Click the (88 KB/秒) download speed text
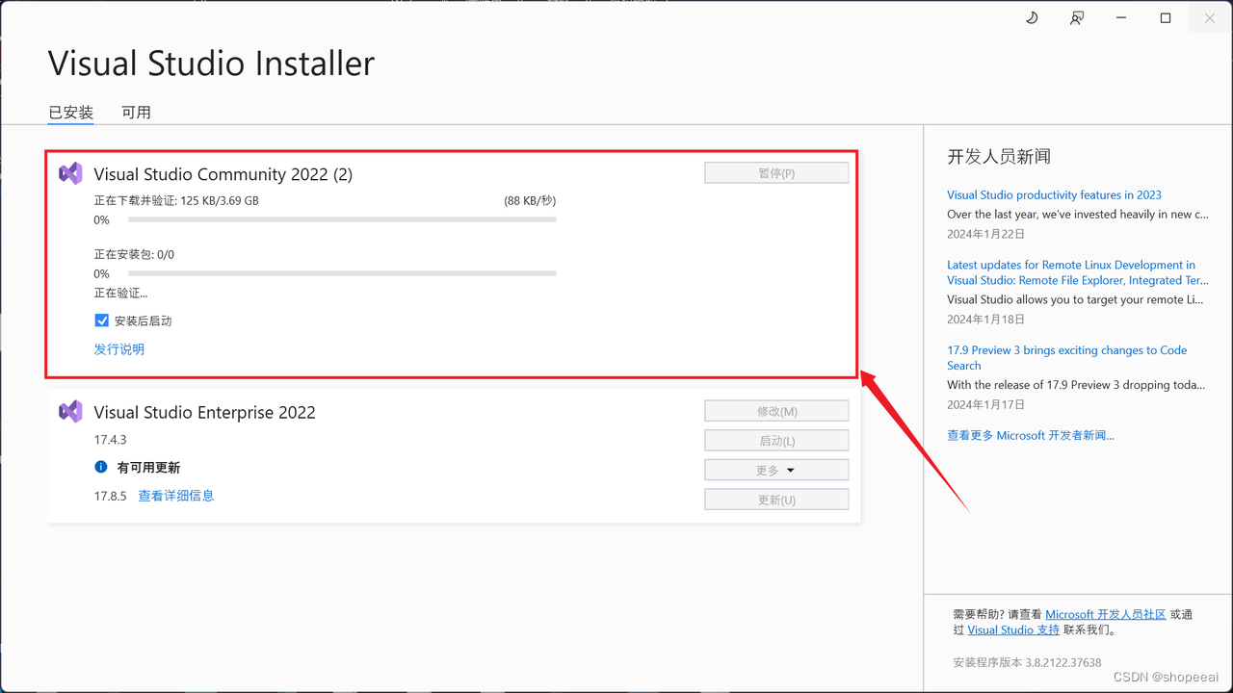 (530, 201)
